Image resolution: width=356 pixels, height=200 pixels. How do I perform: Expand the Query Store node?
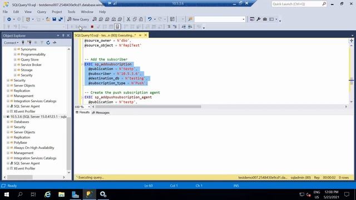click(15, 59)
